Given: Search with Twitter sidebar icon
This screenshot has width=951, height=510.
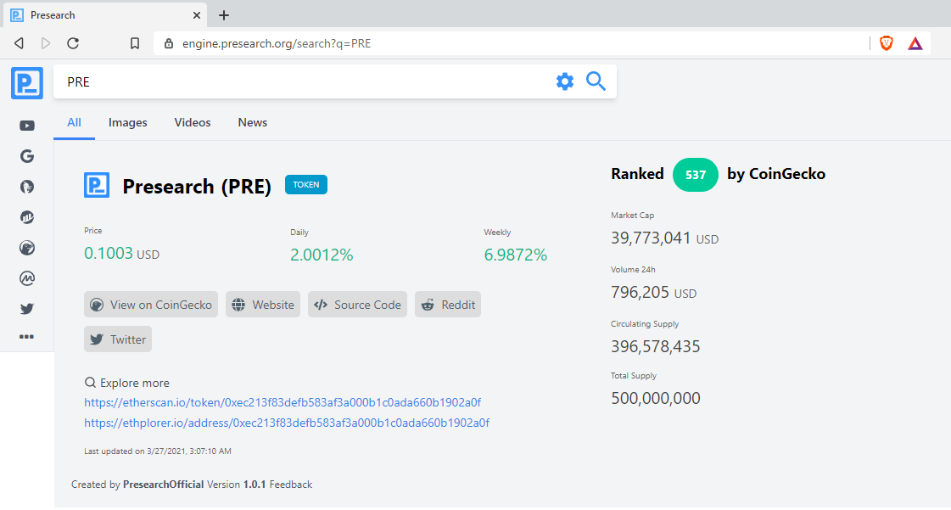Looking at the screenshot, I should 26,309.
